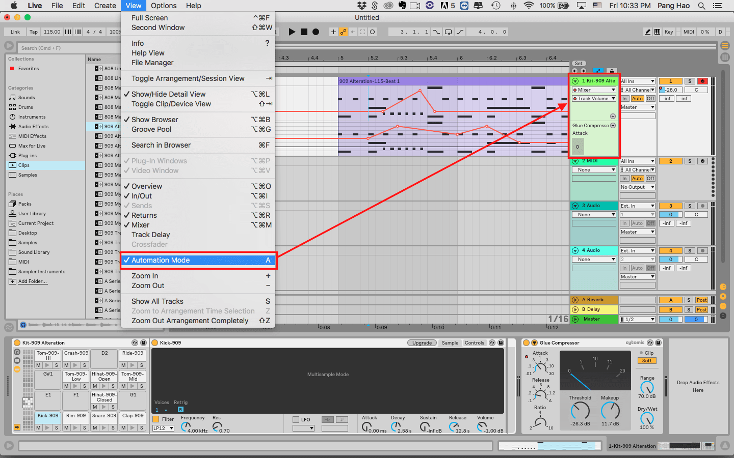
Task: Choose Zoom In from View menu
Action: coord(145,276)
